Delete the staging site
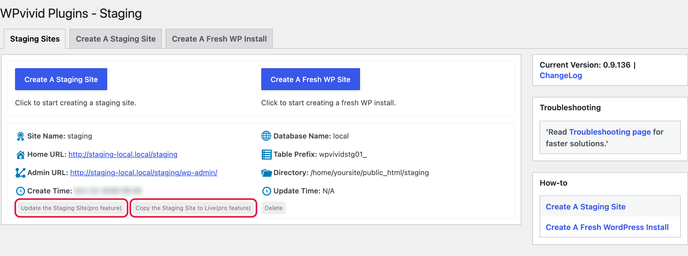Viewport: 688px width, 256px height. (273, 208)
